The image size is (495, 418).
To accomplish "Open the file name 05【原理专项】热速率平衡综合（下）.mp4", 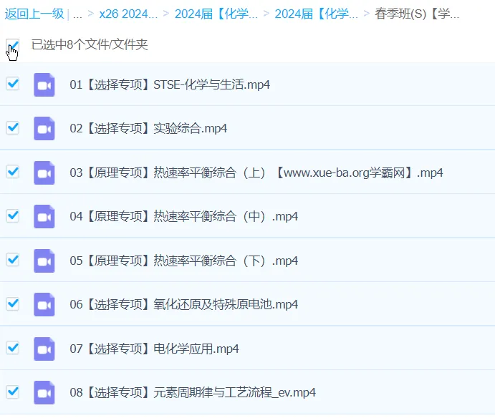I will [x=183, y=261].
